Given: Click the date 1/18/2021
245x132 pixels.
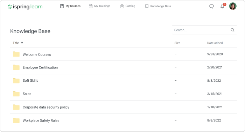Looking at the screenshot, I should click(215, 107).
